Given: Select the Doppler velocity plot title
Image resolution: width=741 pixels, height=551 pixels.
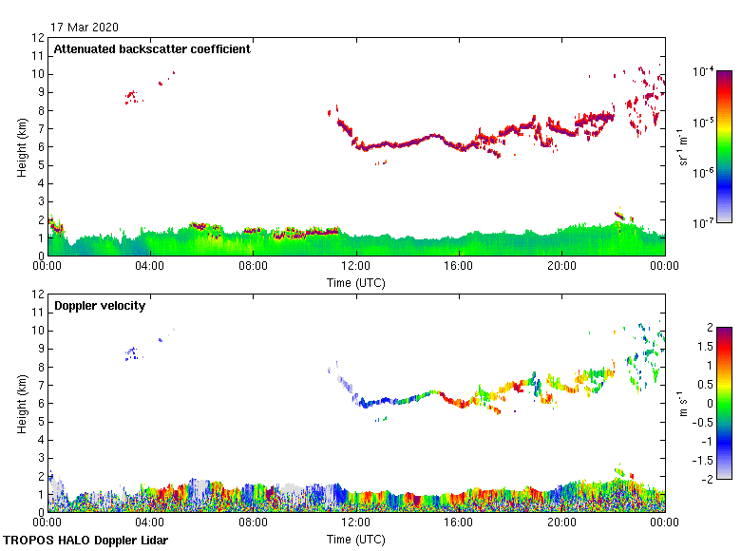Looking at the screenshot, I should 99,306.
